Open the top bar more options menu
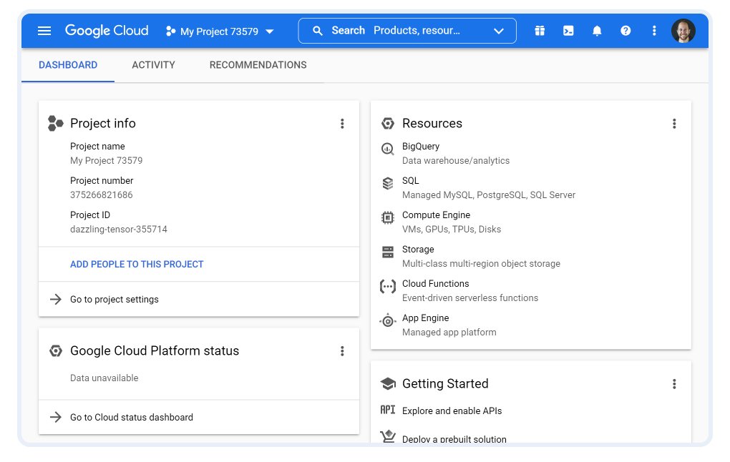 pos(654,31)
